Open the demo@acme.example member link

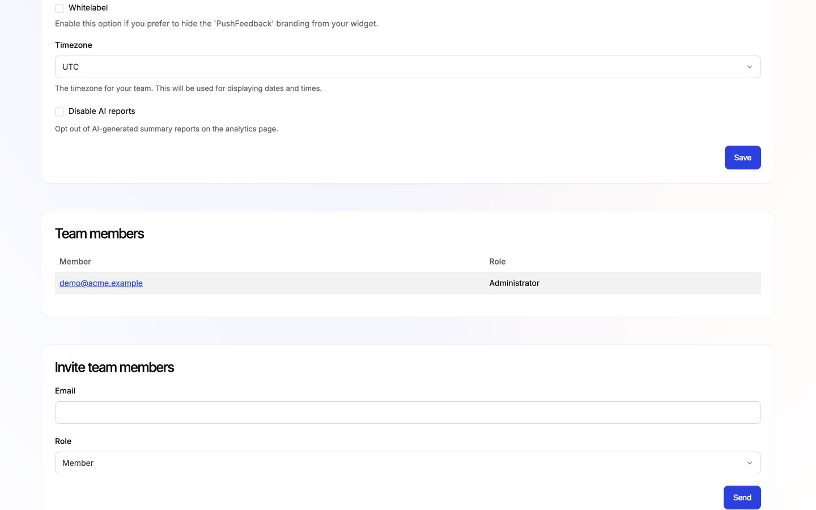pos(101,283)
